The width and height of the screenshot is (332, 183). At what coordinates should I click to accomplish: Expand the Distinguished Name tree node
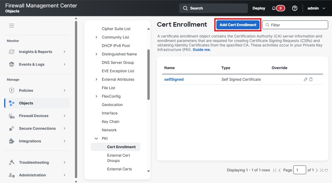pos(96,54)
